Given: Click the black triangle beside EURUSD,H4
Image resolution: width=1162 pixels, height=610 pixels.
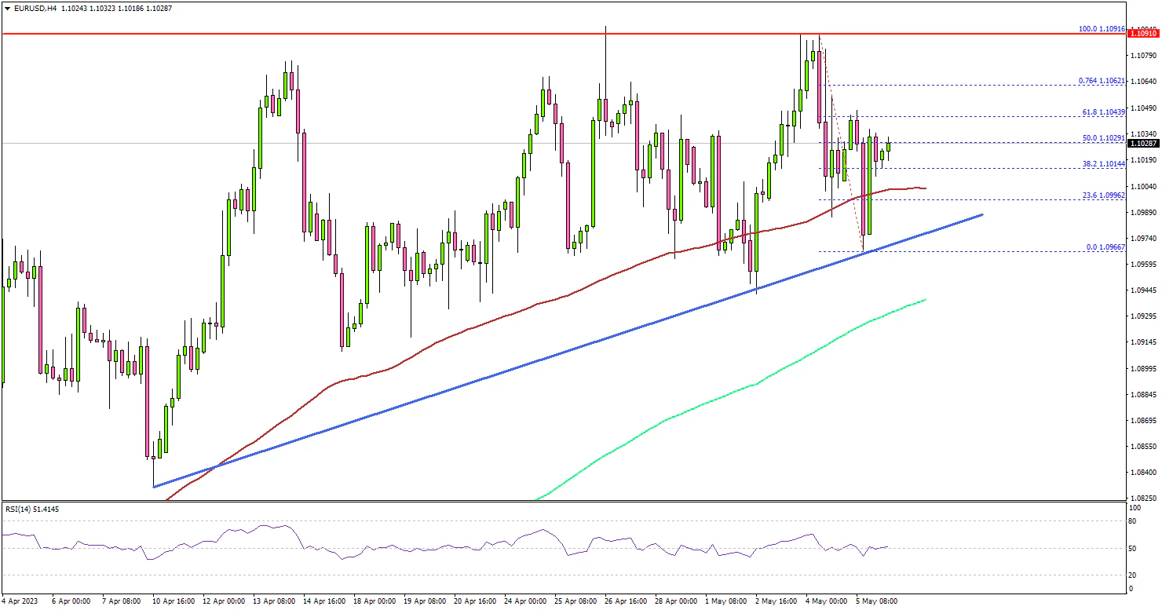Looking at the screenshot, I should pos(5,8).
